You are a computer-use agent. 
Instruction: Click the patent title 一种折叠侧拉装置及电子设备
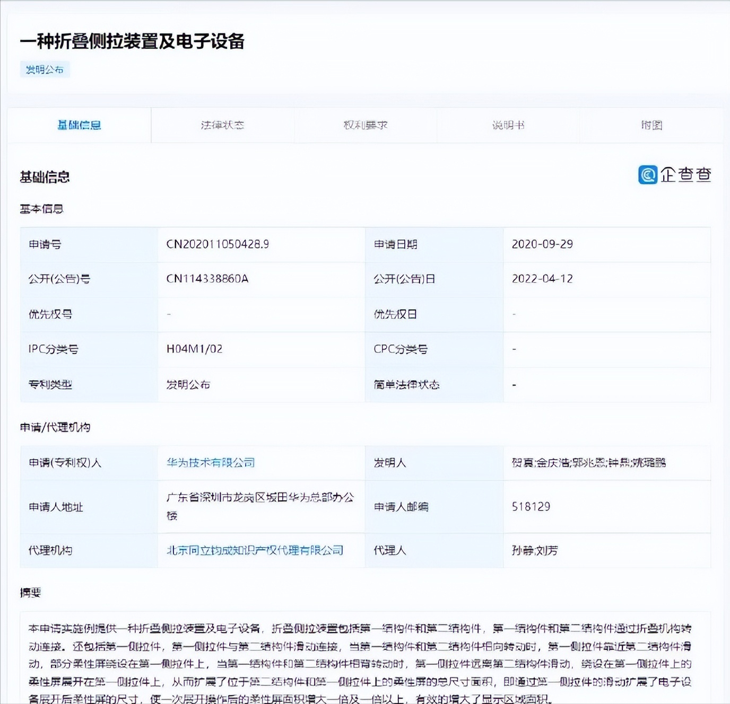(132, 41)
